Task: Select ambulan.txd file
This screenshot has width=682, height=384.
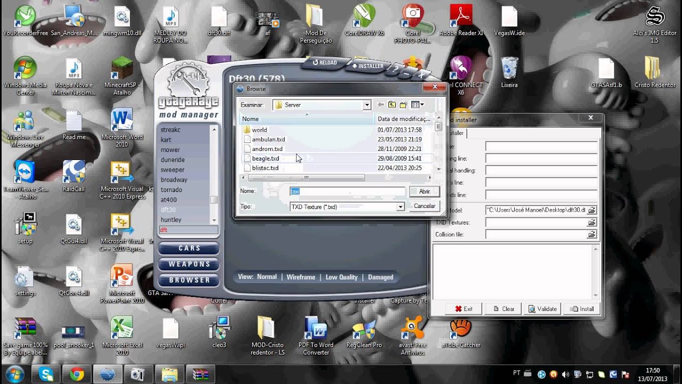Action: click(x=268, y=139)
